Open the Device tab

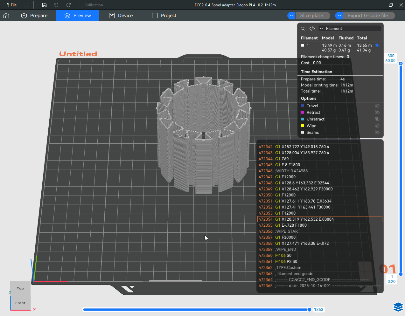(121, 16)
